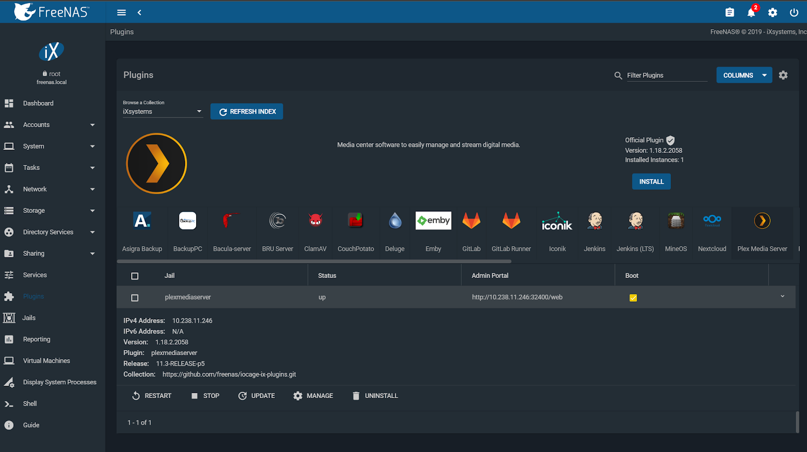This screenshot has height=452, width=807.
Task: Open plugins table settings gear
Action: tap(783, 75)
